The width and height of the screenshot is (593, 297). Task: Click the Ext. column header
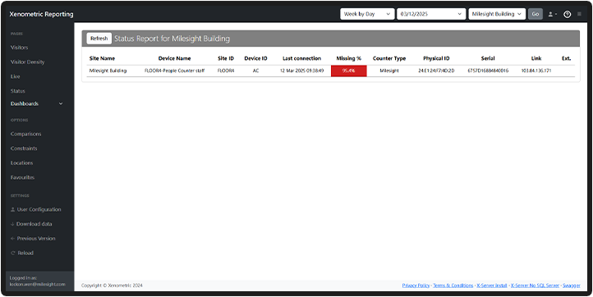(x=566, y=58)
